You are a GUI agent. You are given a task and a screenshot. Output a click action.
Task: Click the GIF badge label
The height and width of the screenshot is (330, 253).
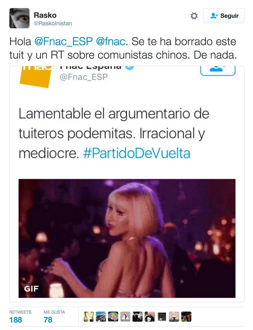31,289
